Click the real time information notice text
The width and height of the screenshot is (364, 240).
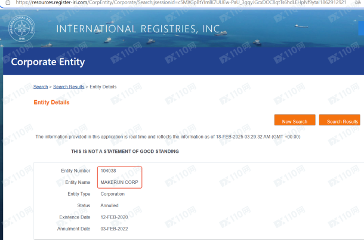168,137
